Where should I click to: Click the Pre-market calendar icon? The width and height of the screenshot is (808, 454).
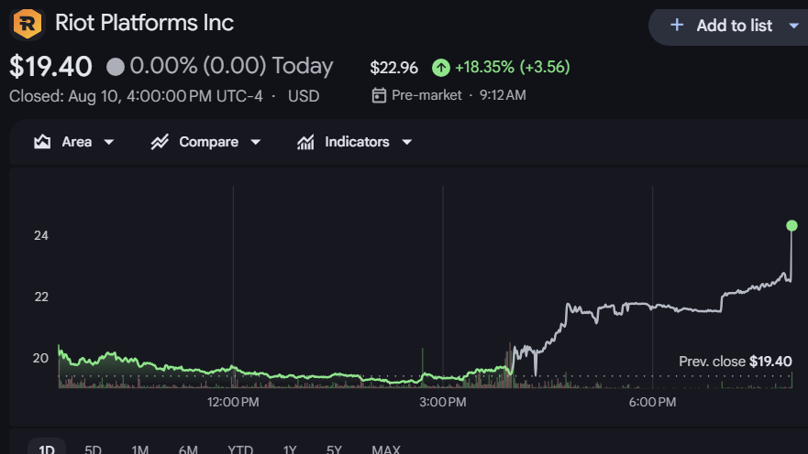[379, 95]
